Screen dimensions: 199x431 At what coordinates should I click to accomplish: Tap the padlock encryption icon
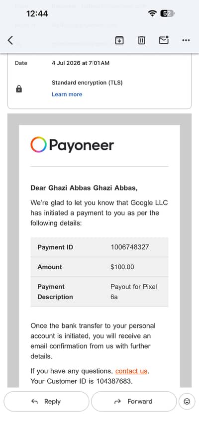[x=19, y=89]
